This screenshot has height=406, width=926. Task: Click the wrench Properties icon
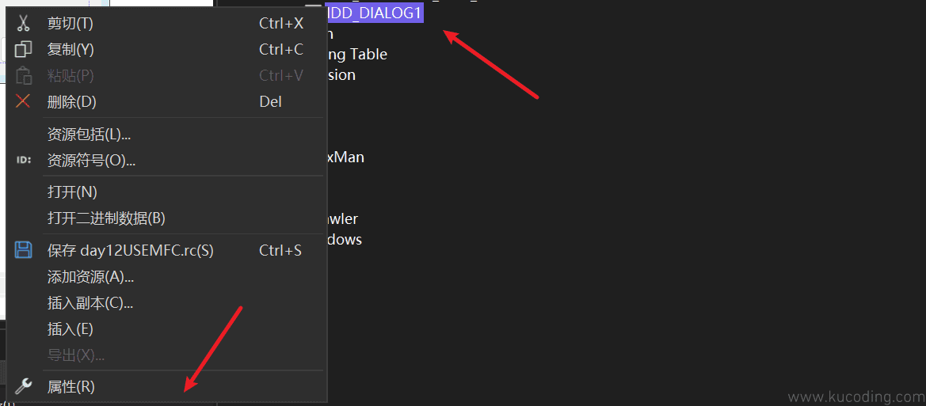tap(23, 386)
